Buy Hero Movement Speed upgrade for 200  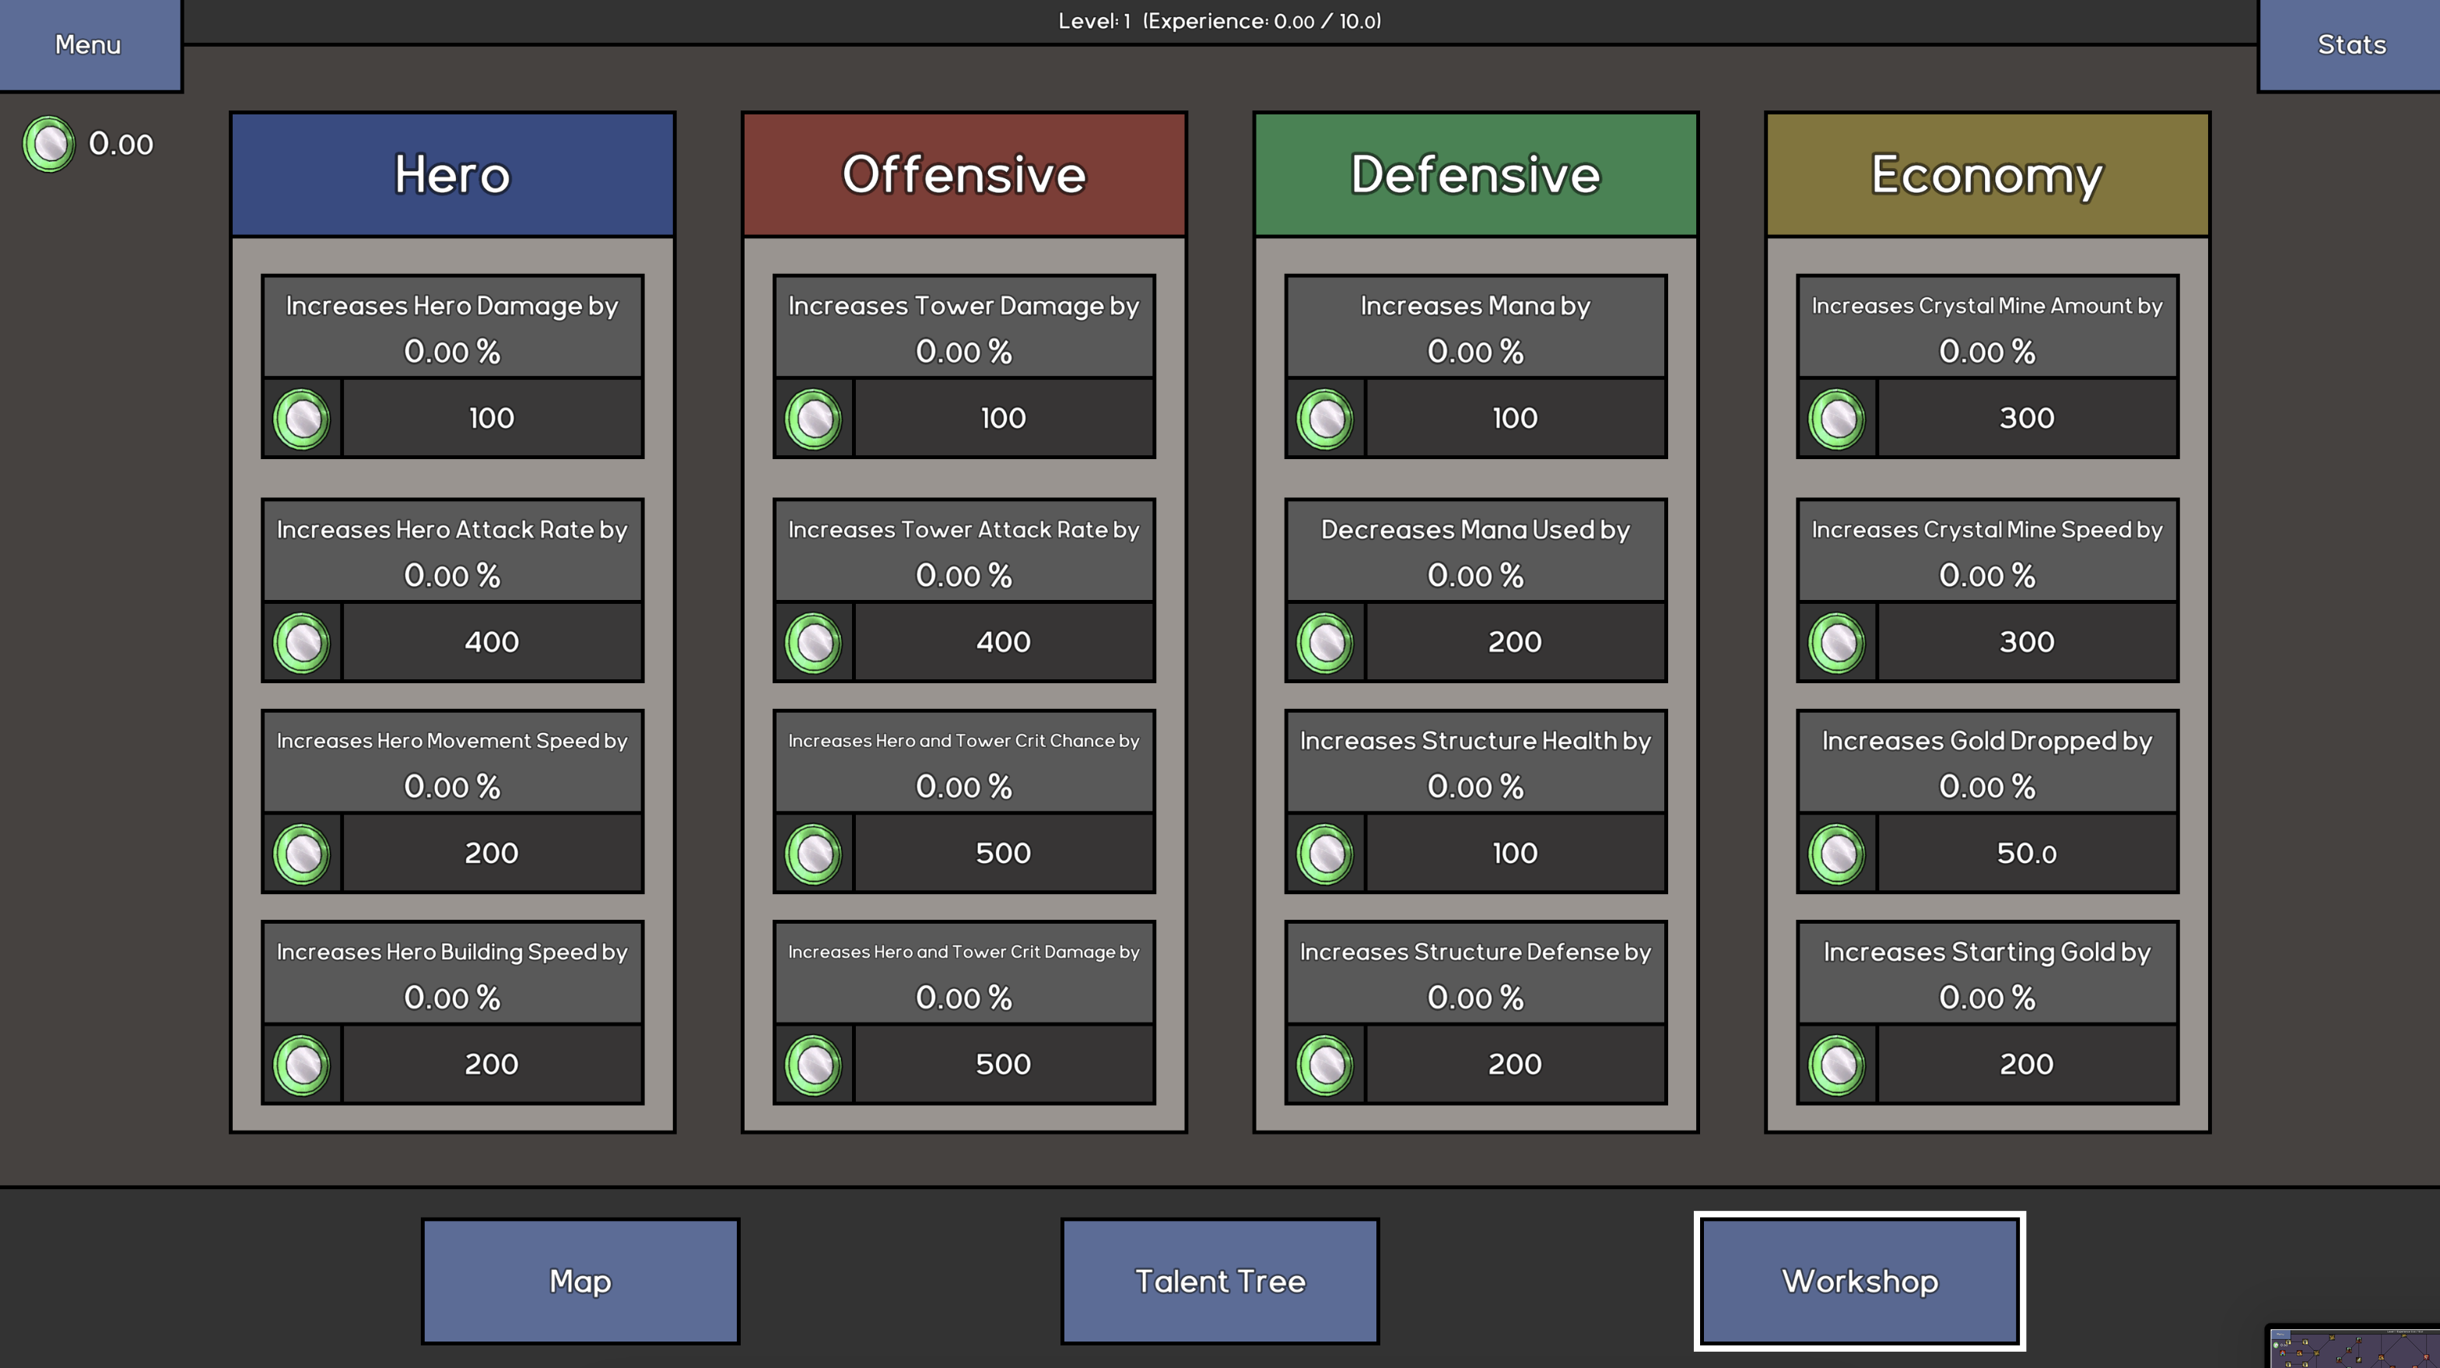[492, 854]
